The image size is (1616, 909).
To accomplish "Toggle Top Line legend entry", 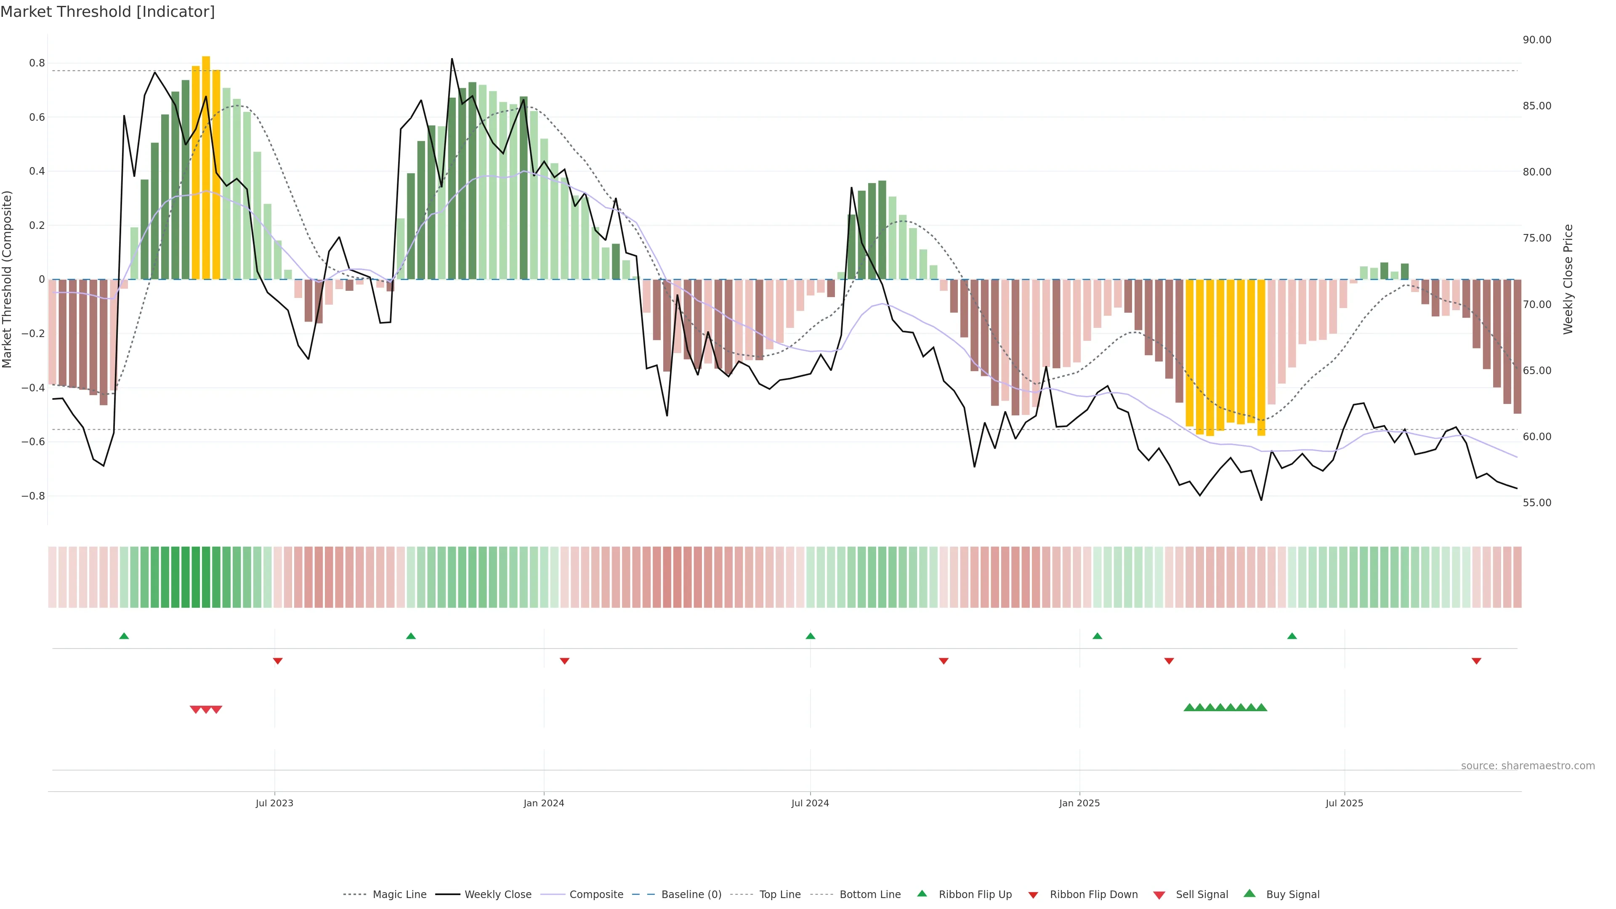I will 780,895.
